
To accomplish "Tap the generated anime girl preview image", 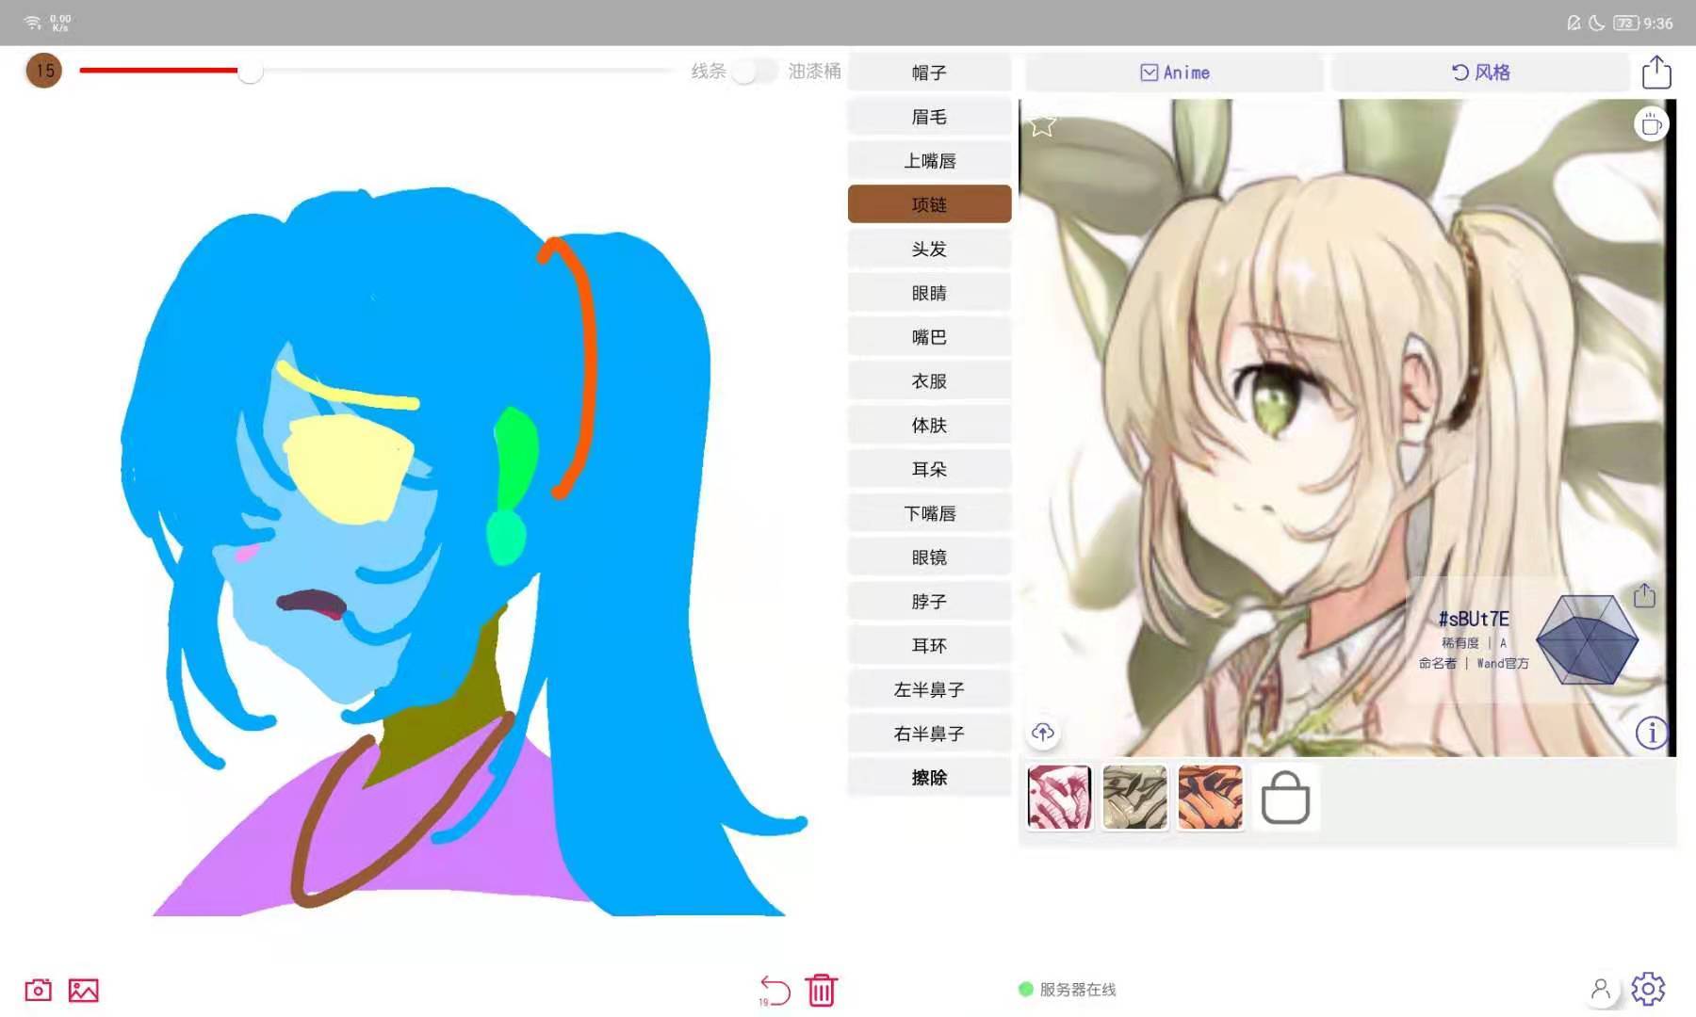I will (1346, 428).
